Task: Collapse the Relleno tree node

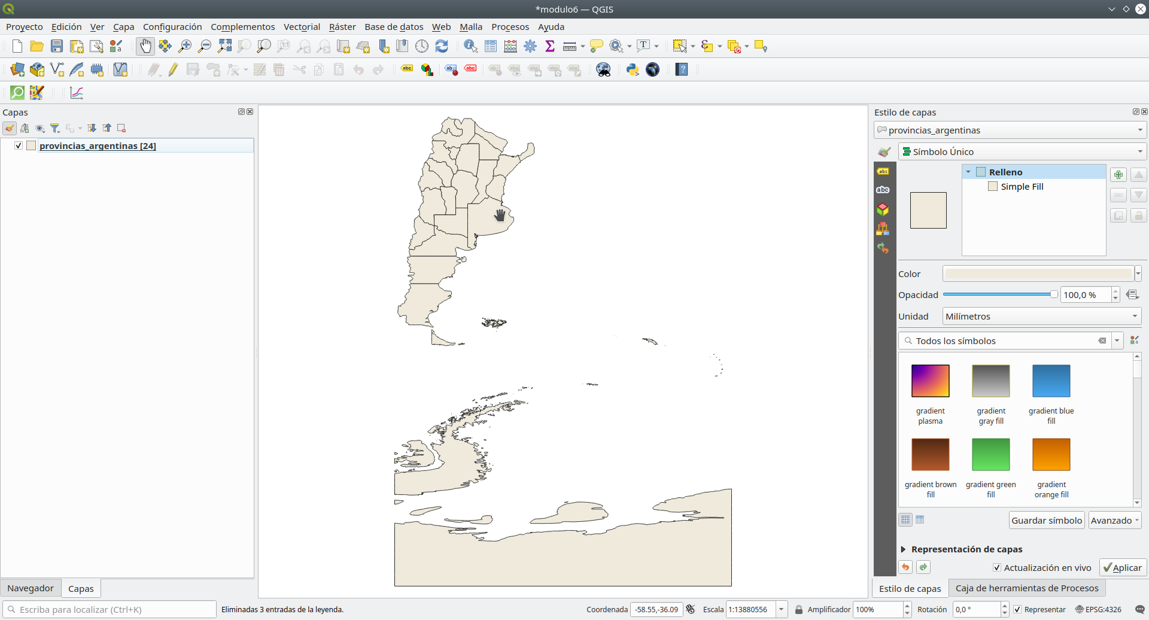Action: point(968,172)
